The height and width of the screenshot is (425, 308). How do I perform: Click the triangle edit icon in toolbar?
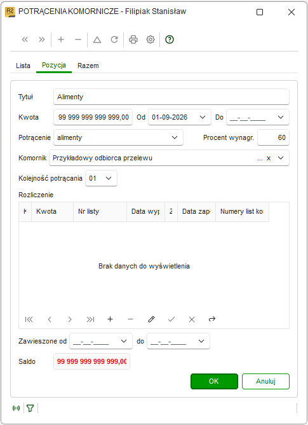[x=97, y=40]
